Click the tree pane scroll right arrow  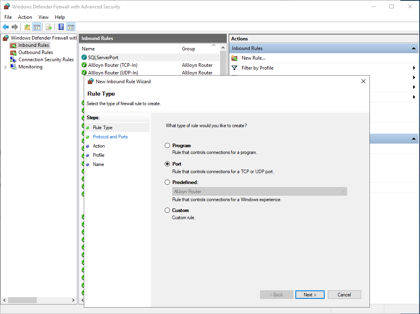73,300
